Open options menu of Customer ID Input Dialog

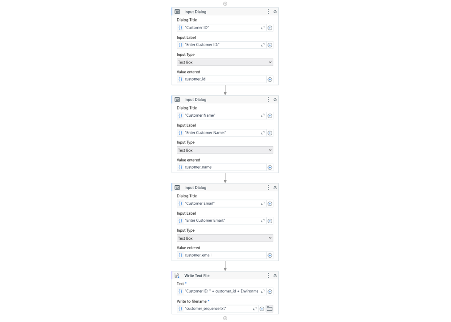click(268, 12)
